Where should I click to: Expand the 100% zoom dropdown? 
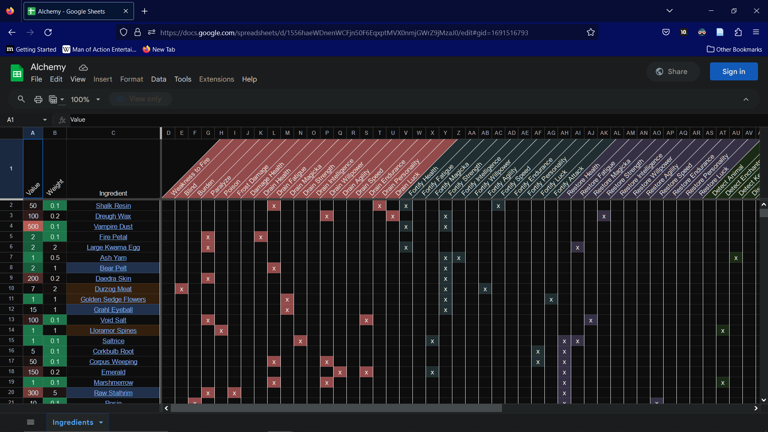(98, 99)
